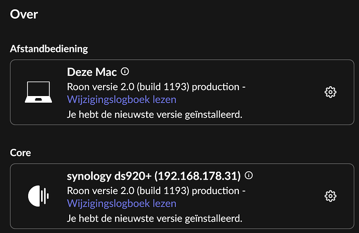Select the Deze Mac title

[92, 72]
